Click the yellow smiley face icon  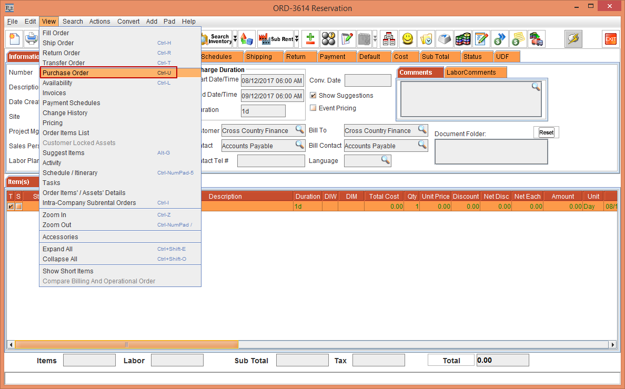tap(407, 39)
